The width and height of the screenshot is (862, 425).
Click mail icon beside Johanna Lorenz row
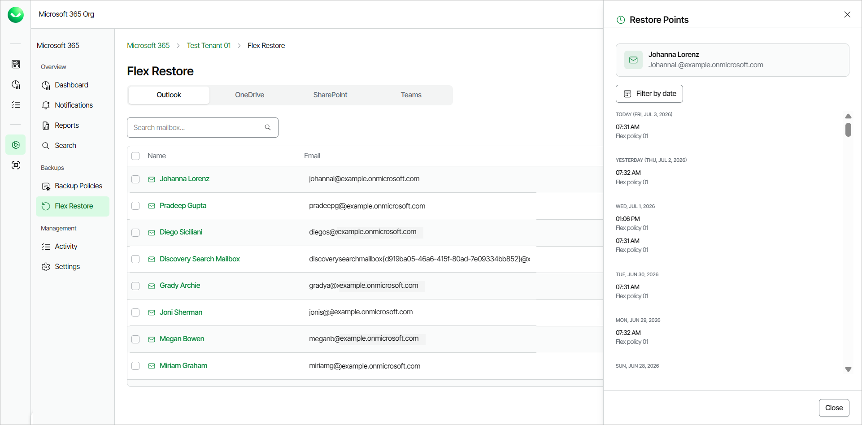point(152,179)
